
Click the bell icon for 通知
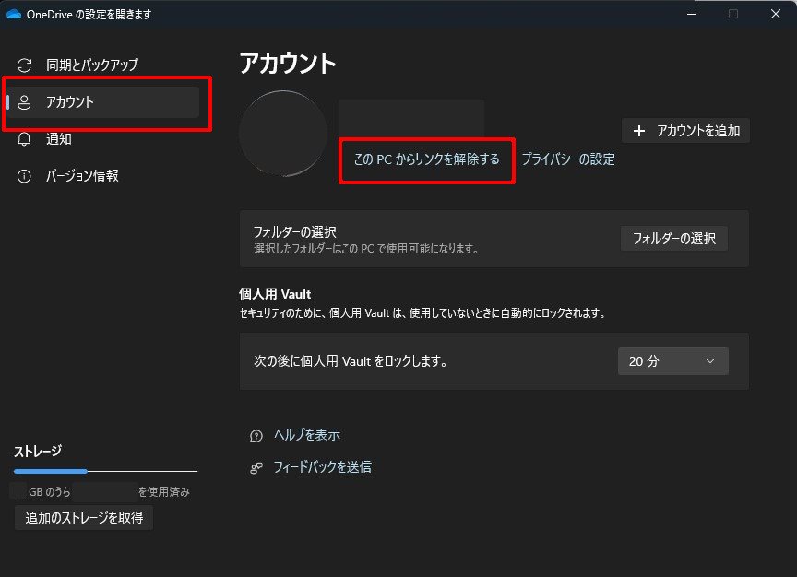25,139
